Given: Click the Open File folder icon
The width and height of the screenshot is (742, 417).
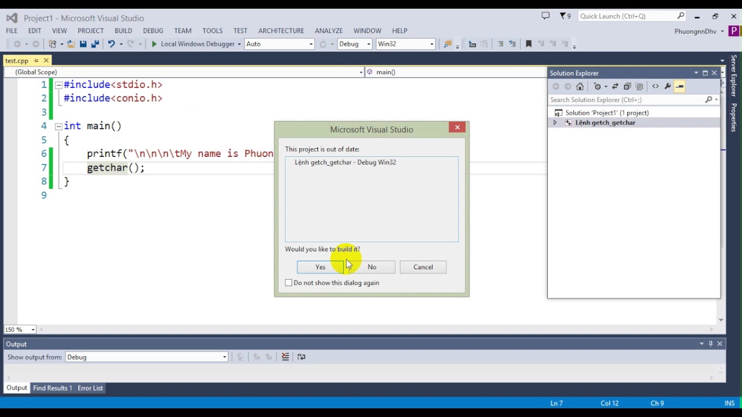Looking at the screenshot, I should click(x=71, y=44).
